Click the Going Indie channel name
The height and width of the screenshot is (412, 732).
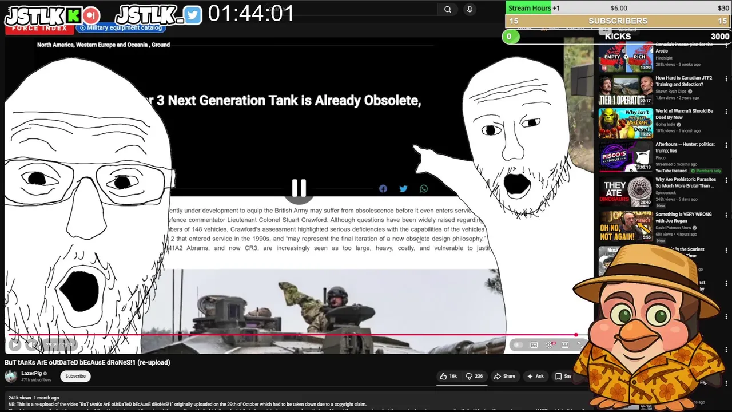click(666, 125)
